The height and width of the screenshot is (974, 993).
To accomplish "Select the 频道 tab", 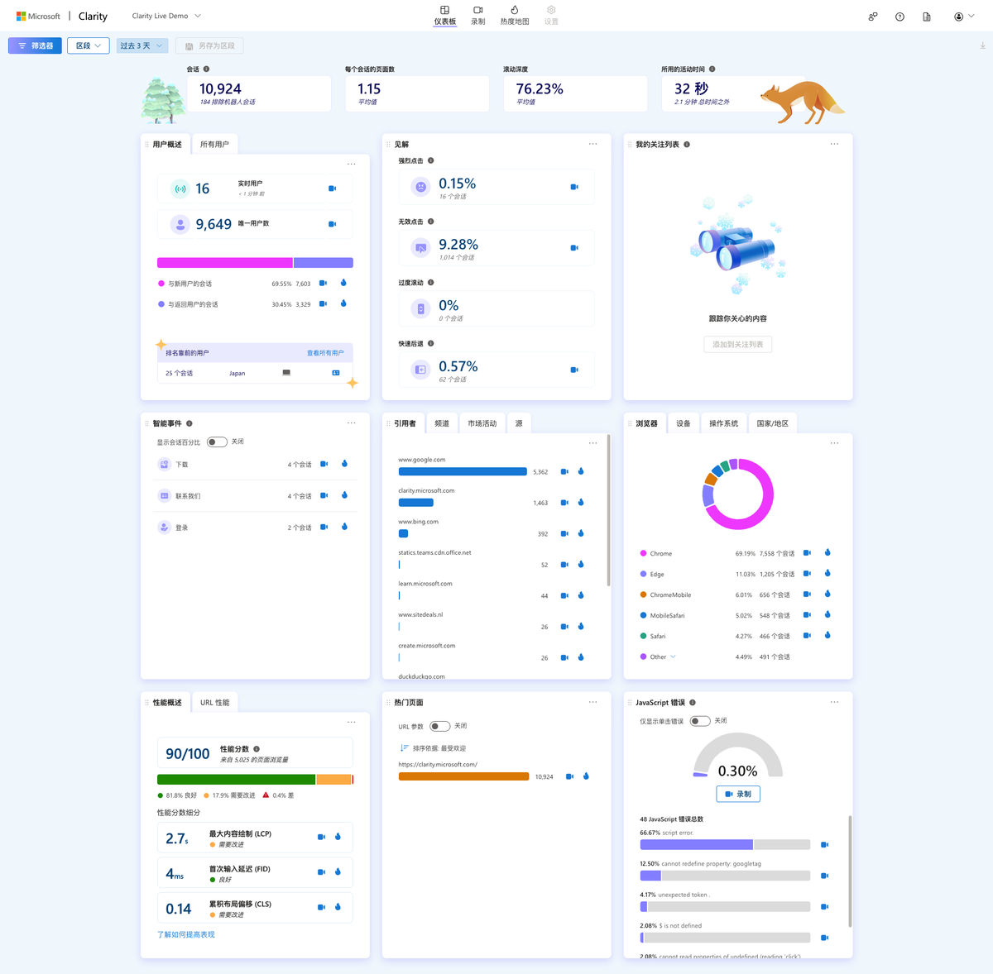I will (442, 423).
